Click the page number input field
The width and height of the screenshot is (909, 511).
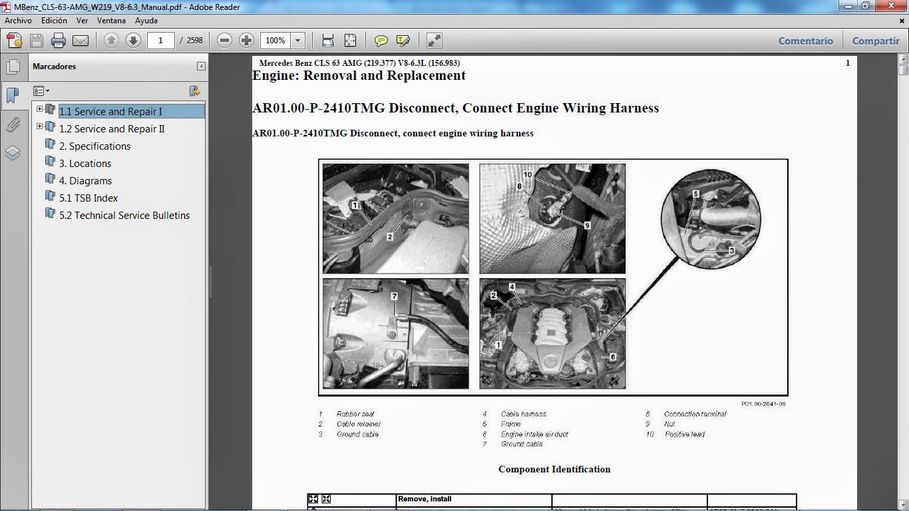[160, 41]
